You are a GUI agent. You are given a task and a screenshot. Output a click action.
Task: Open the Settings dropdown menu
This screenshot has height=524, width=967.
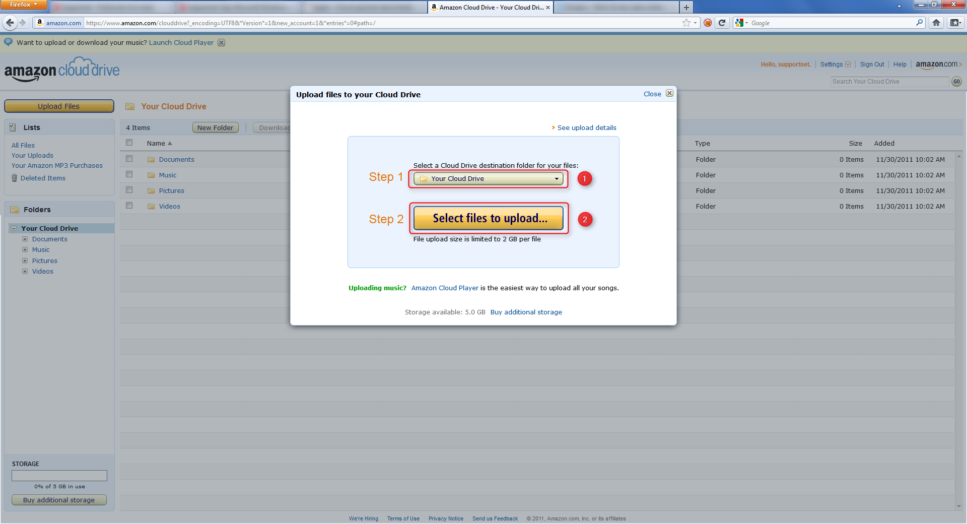tap(835, 64)
